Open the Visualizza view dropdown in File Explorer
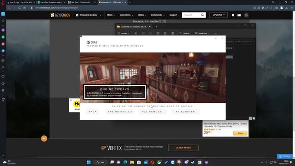The image size is (295, 166). (202, 33)
